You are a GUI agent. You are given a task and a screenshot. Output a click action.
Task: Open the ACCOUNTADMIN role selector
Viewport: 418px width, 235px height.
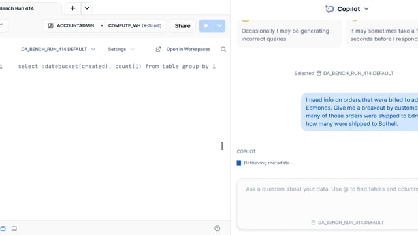[x=71, y=25]
